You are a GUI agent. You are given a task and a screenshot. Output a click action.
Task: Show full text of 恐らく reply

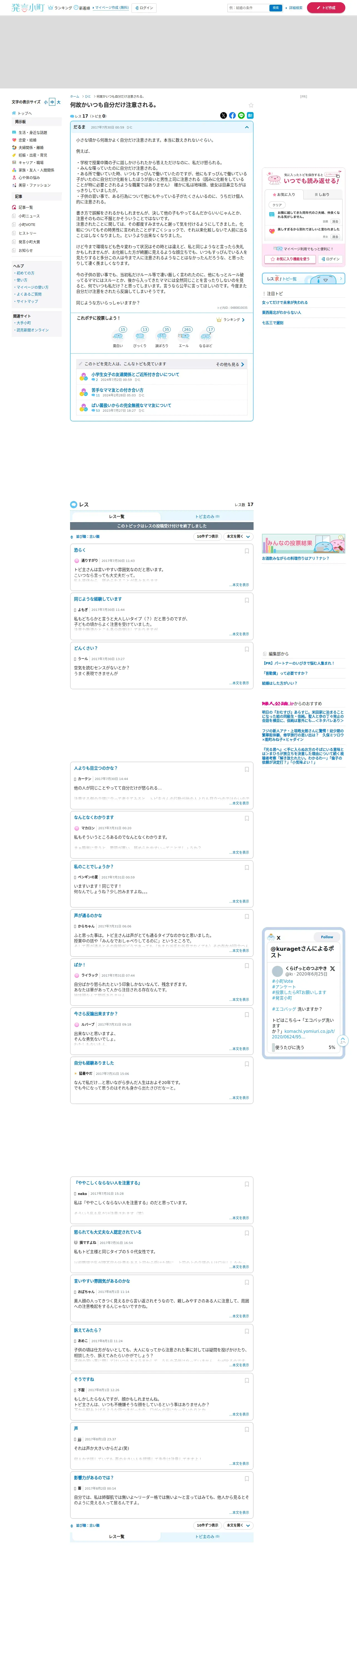tap(239, 584)
